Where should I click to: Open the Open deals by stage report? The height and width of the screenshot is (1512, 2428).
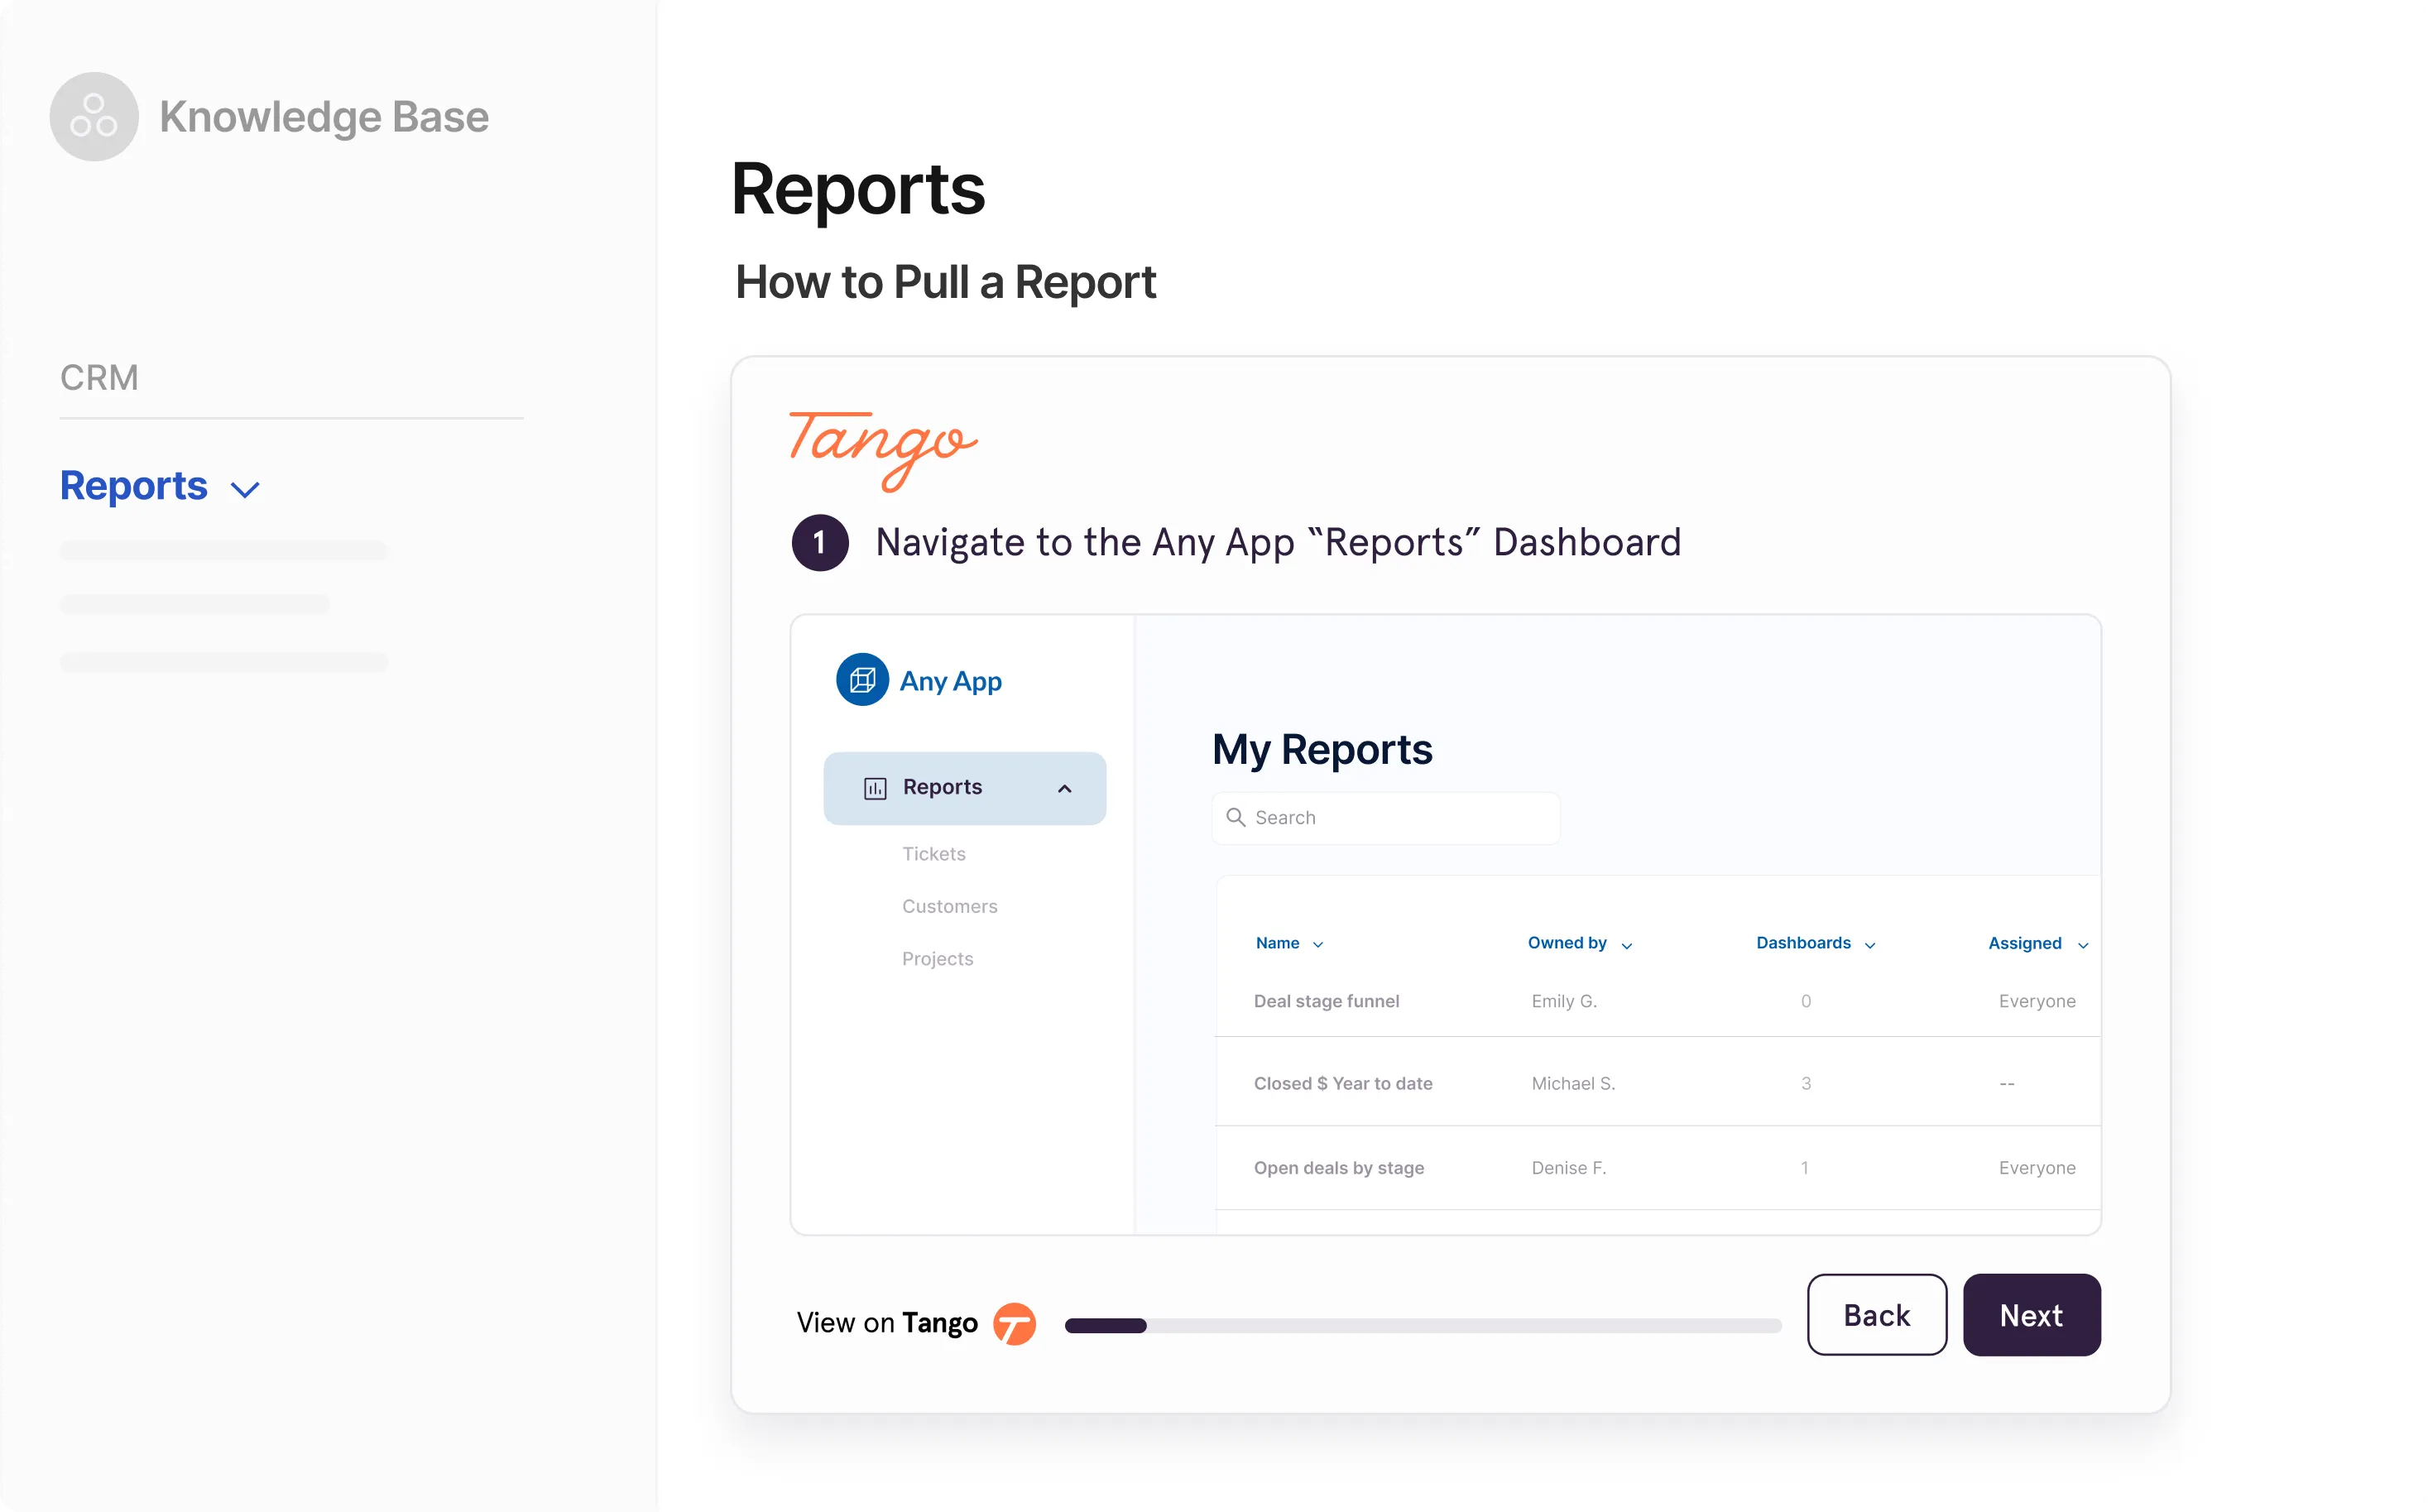click(1339, 1168)
